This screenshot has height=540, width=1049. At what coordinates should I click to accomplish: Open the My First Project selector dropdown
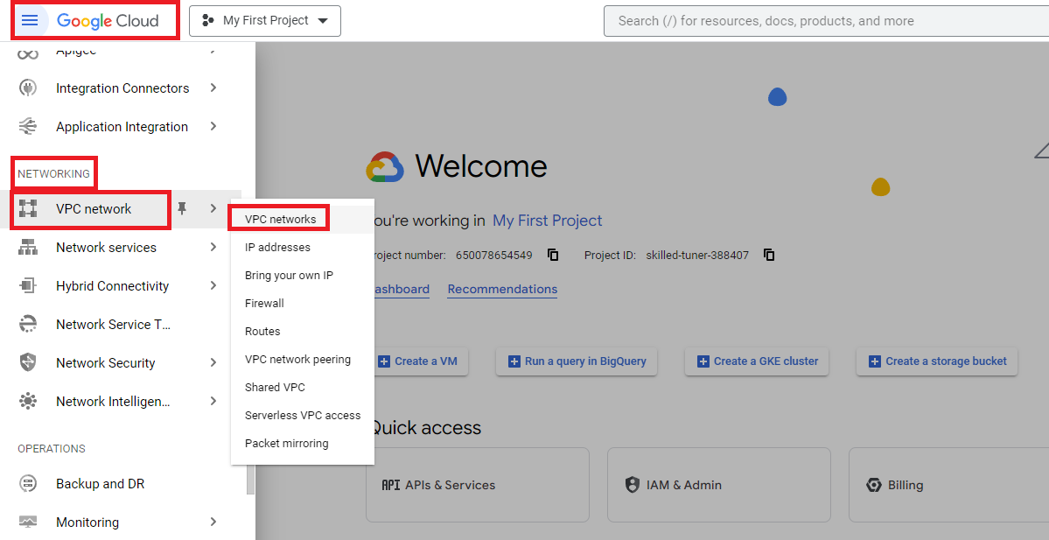(265, 21)
